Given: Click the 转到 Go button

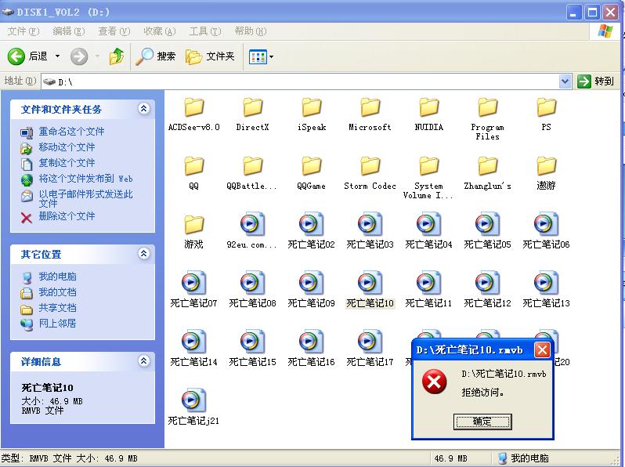Looking at the screenshot, I should pos(596,81).
